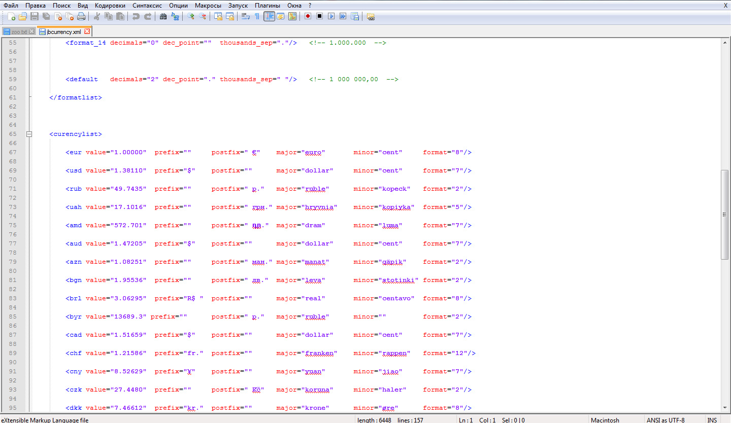Close the jbcurrency.xml tab
This screenshot has height=423, width=731.
click(87, 31)
